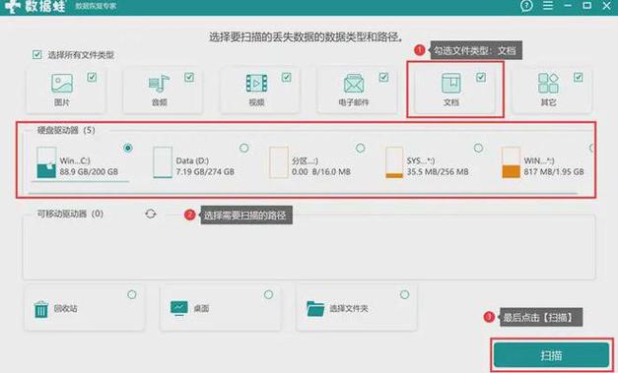Uncheck the 电子邮件 checkbox

click(383, 77)
